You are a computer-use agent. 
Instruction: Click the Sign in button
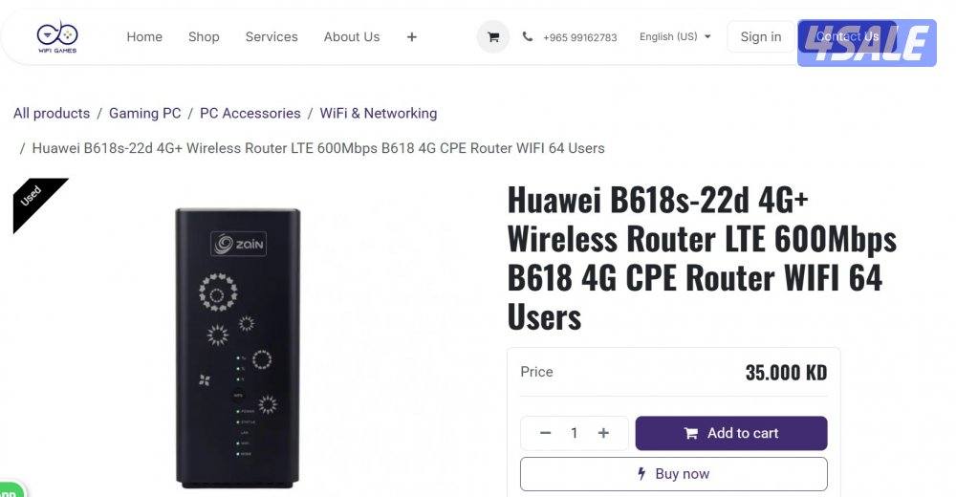pos(761,36)
